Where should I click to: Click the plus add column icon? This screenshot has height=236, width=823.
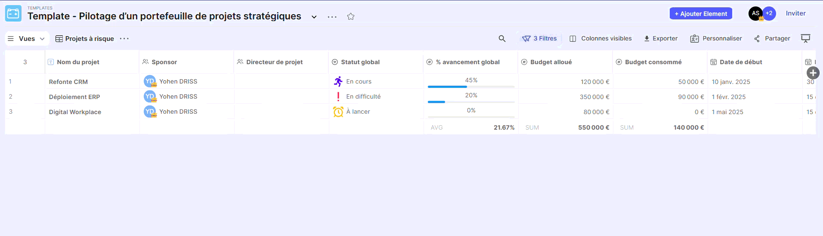pyautogui.click(x=813, y=73)
